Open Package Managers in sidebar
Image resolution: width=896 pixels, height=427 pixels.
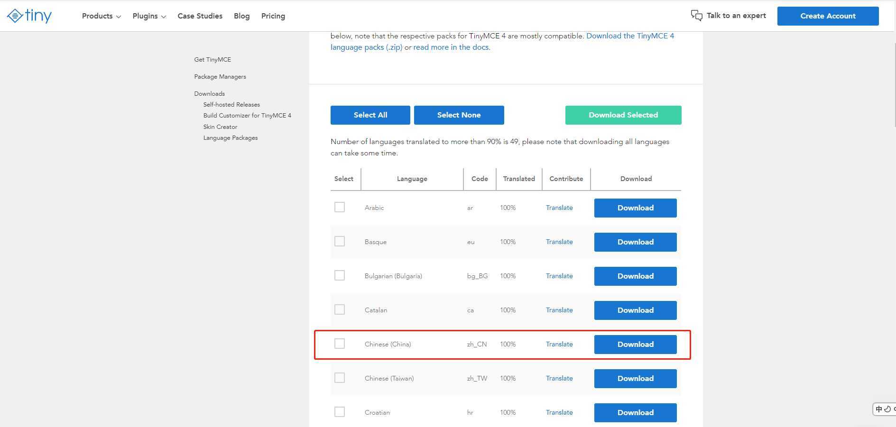220,76
